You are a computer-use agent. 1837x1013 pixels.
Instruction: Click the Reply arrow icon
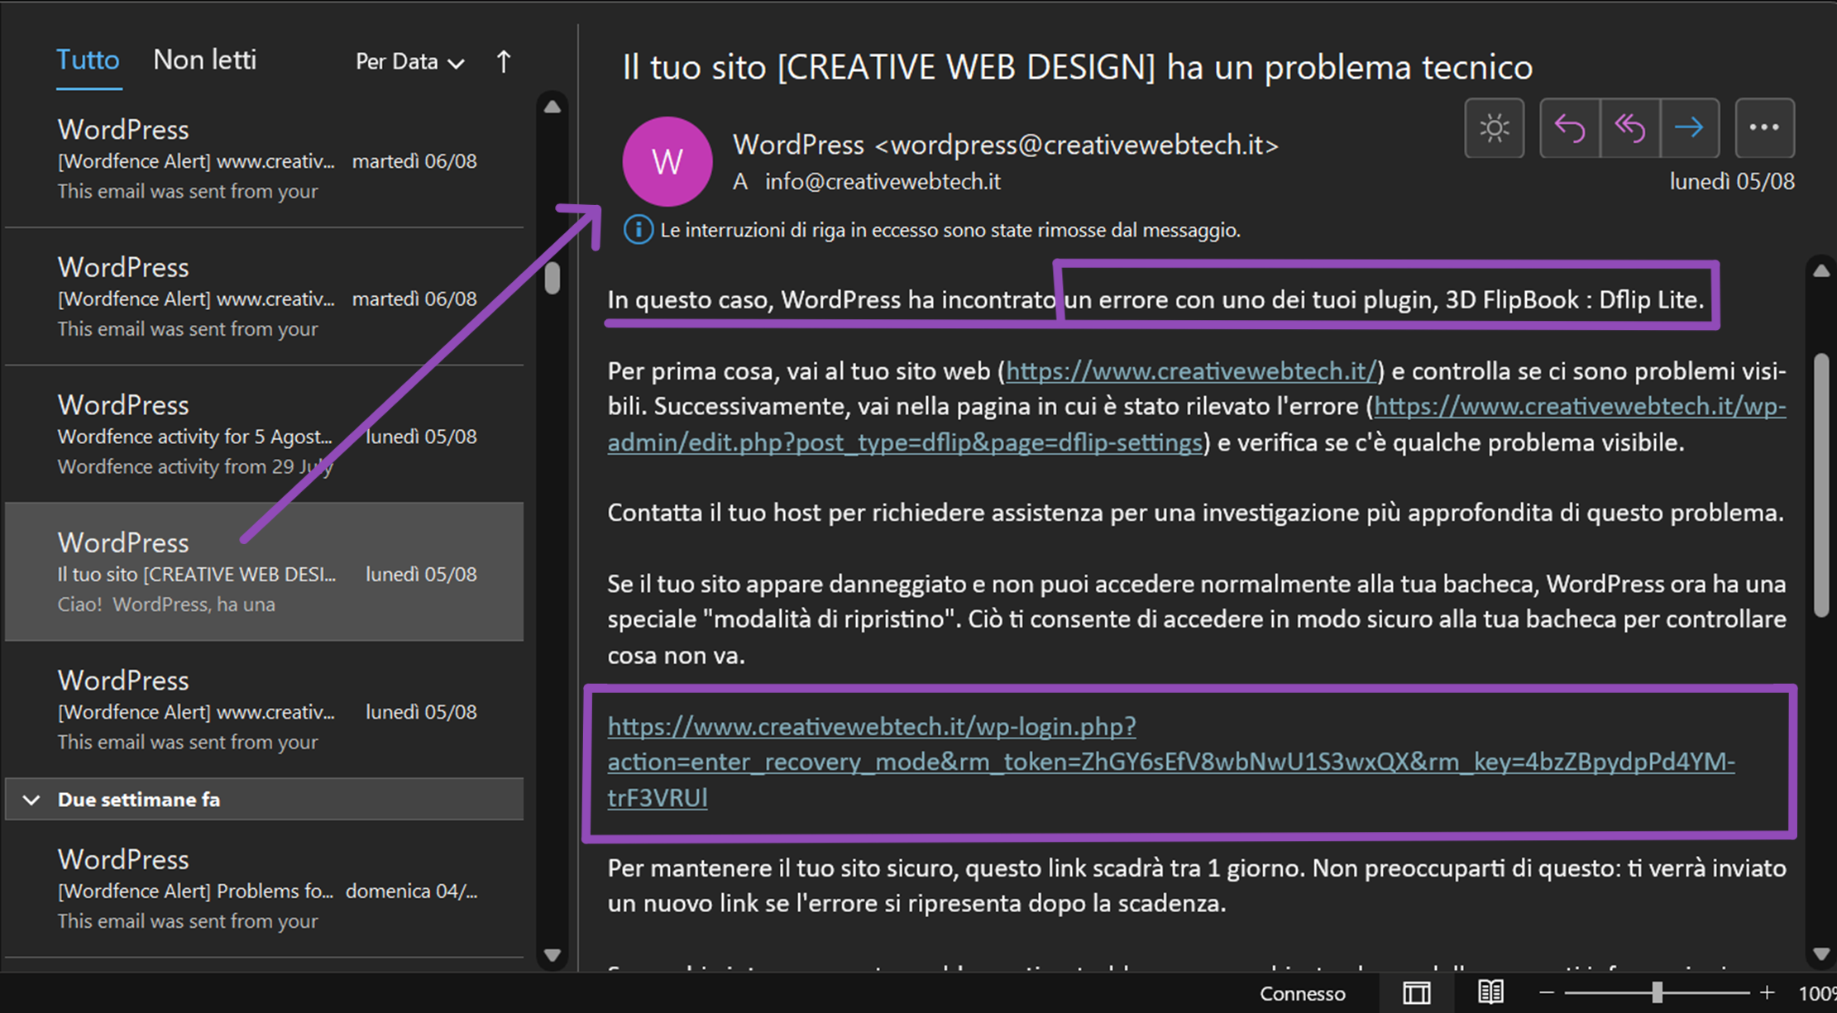click(x=1570, y=128)
